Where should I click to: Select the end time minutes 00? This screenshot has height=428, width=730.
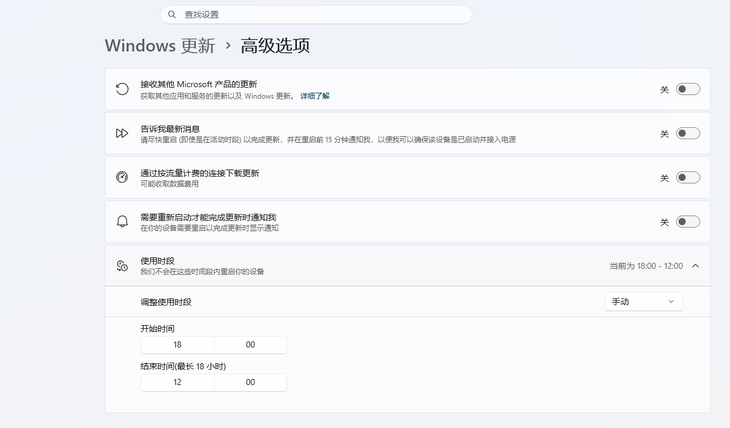click(x=250, y=382)
